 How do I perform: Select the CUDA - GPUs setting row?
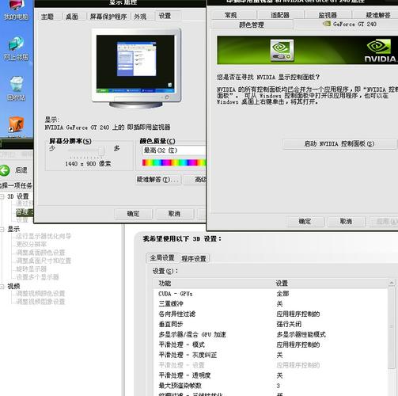pos(271,294)
